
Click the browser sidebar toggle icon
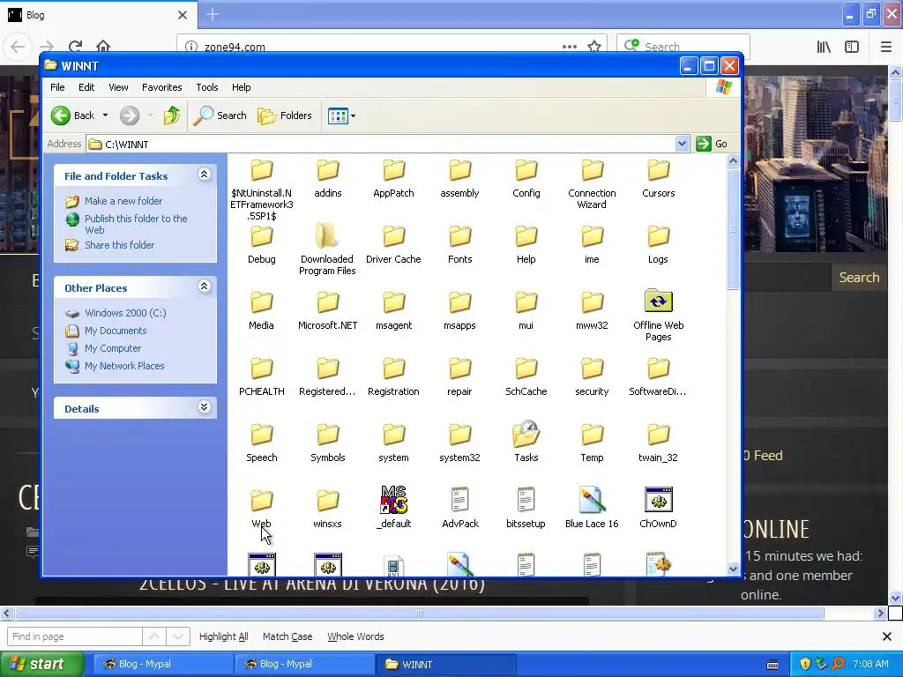pyautogui.click(x=852, y=47)
